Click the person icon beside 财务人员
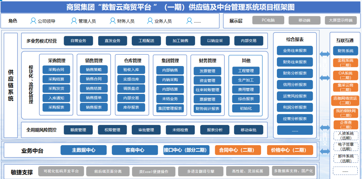Screen dimensions: 362x179 coord(113,21)
